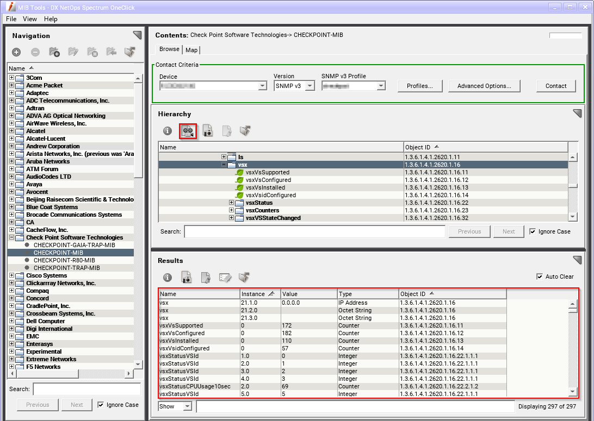Screen dimensions: 594x421
Task: Click the Advanced Options button
Action: (484, 86)
